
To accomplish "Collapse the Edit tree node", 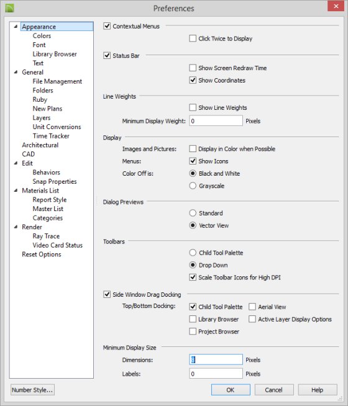I will [x=16, y=163].
